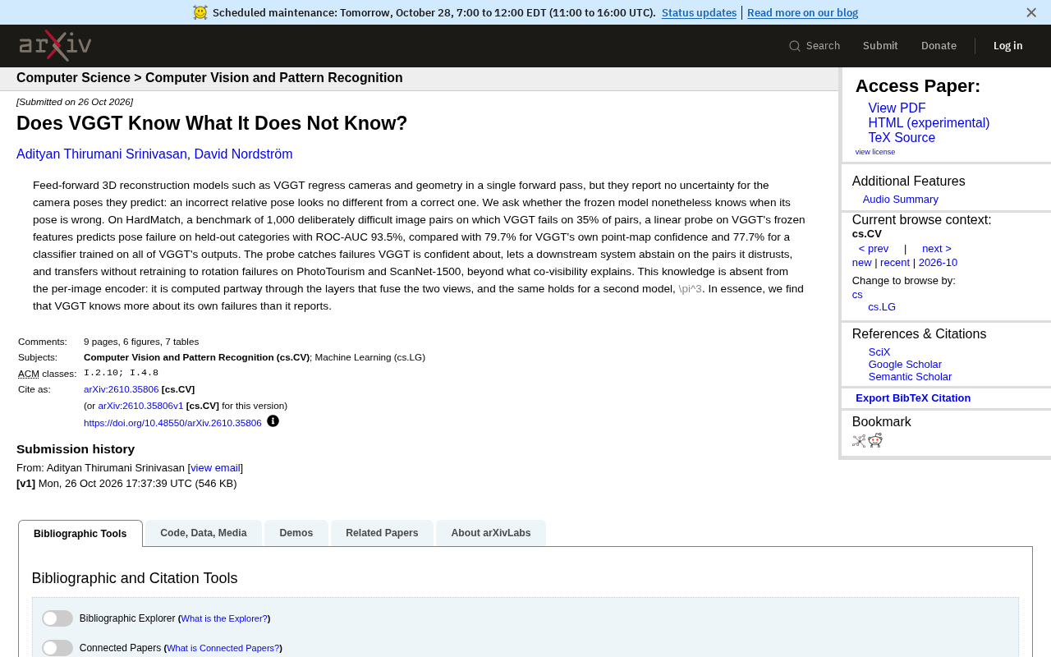Click the view email link

[215, 468]
